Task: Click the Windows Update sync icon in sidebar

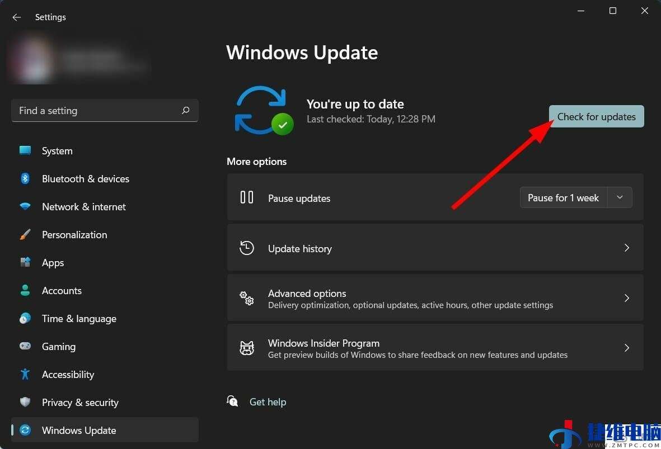Action: tap(25, 430)
